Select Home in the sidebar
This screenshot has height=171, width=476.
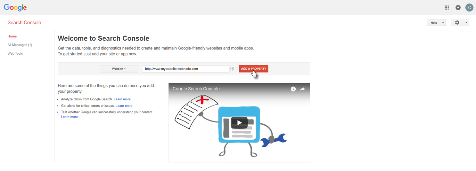click(12, 36)
